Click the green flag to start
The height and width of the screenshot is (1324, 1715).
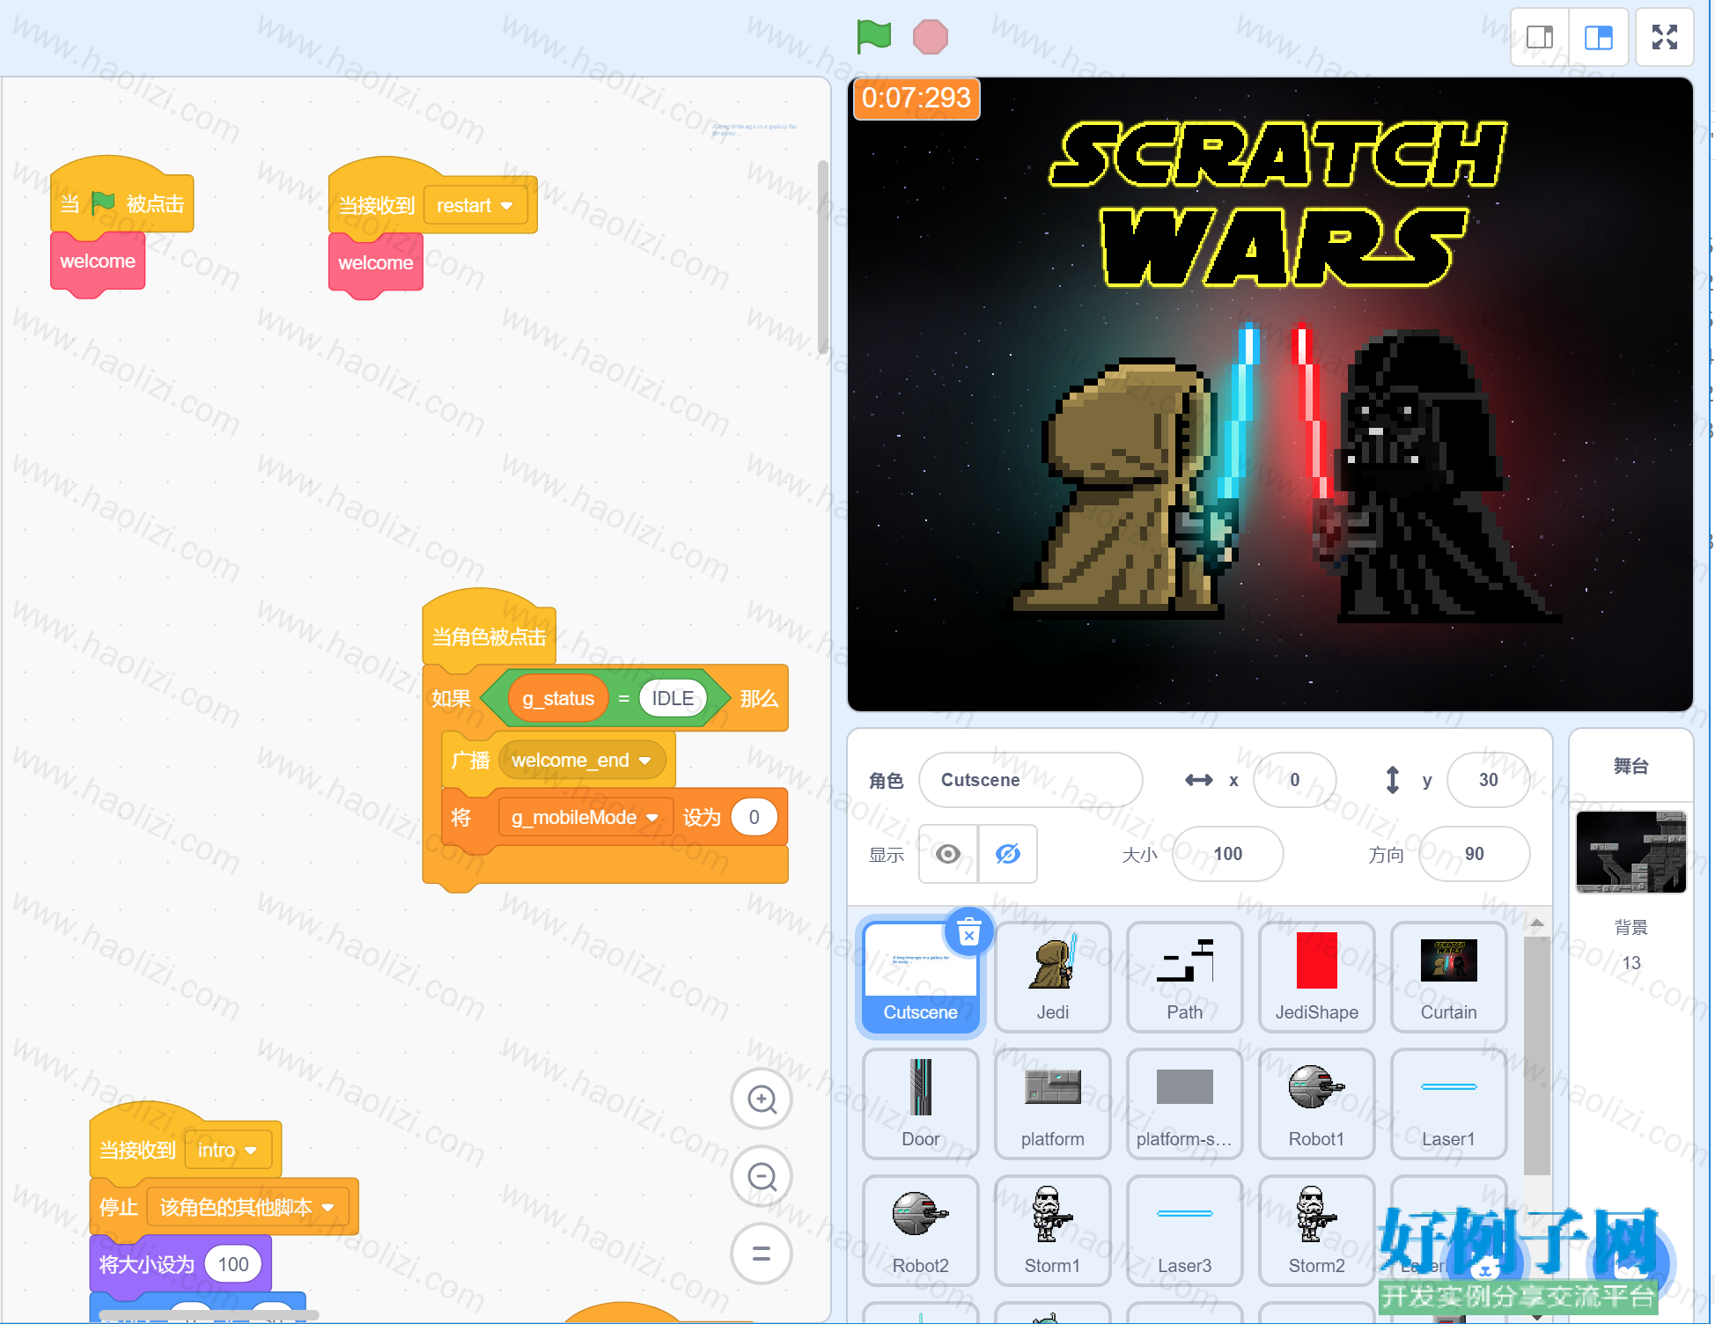tap(873, 37)
